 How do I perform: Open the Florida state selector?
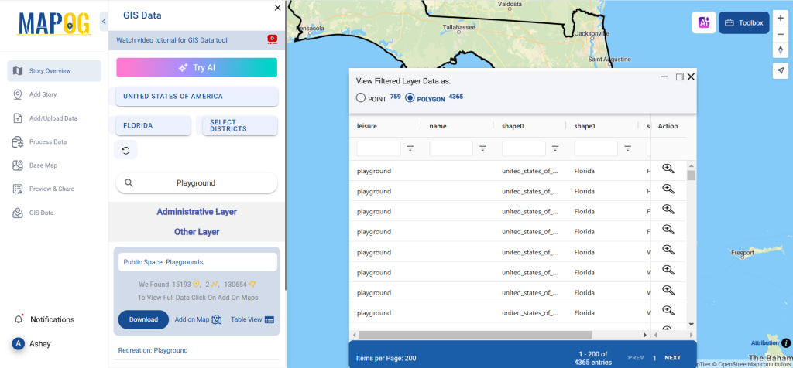pyautogui.click(x=153, y=125)
